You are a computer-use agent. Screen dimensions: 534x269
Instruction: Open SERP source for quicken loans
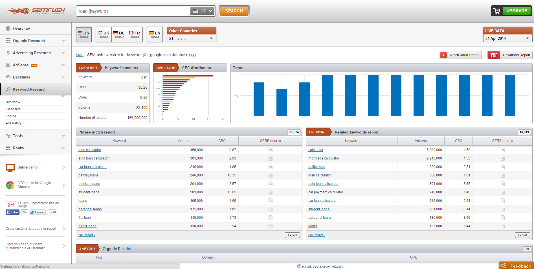click(x=271, y=184)
